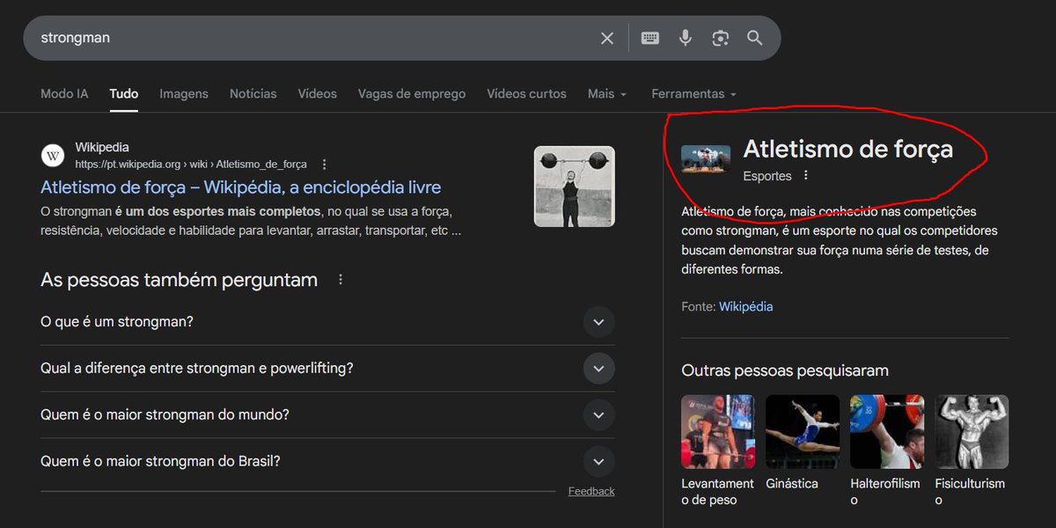The height and width of the screenshot is (528, 1056).
Task: Open 'Atletismo de força – Wikipédia' result link
Action: point(241,187)
